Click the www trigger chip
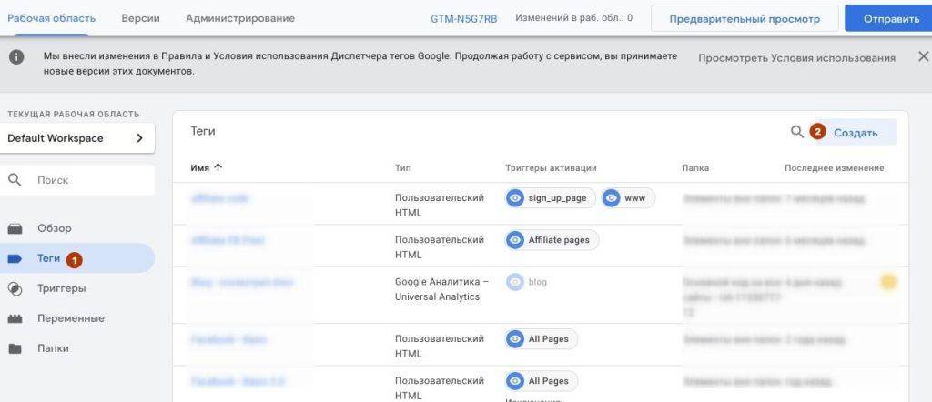Screen dimensions: 932x402 coord(628,198)
